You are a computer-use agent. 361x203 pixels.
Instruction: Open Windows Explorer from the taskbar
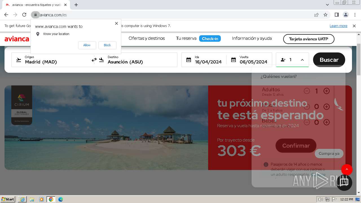pyautogui.click(x=32, y=199)
